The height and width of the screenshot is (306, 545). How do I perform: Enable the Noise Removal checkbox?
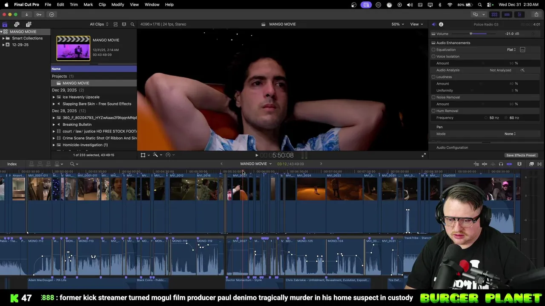[x=433, y=97]
